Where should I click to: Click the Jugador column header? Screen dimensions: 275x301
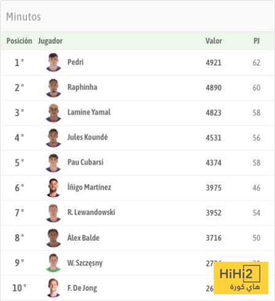click(x=50, y=41)
